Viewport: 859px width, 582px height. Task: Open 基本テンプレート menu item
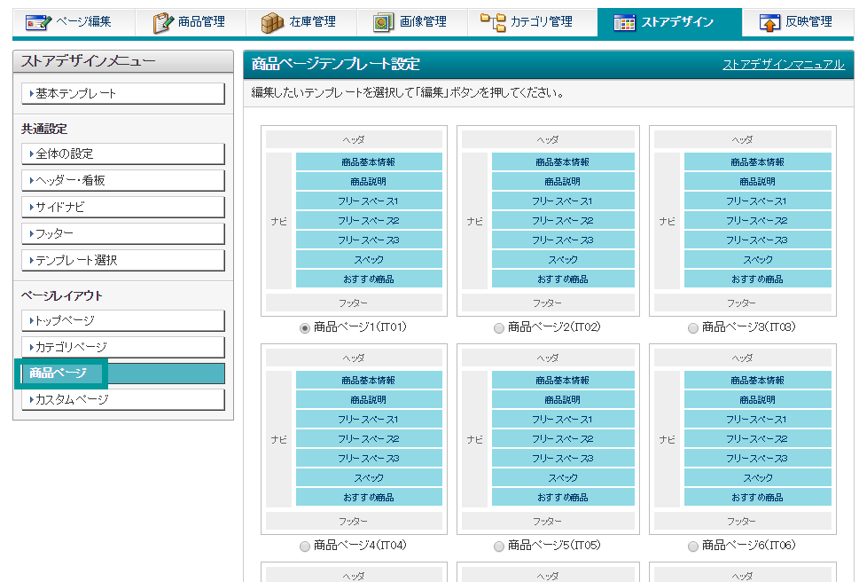(123, 93)
